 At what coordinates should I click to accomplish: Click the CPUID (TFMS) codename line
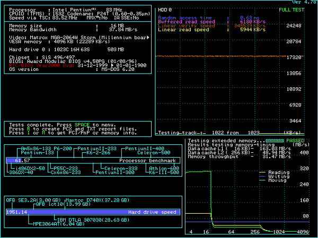coord(79,14)
